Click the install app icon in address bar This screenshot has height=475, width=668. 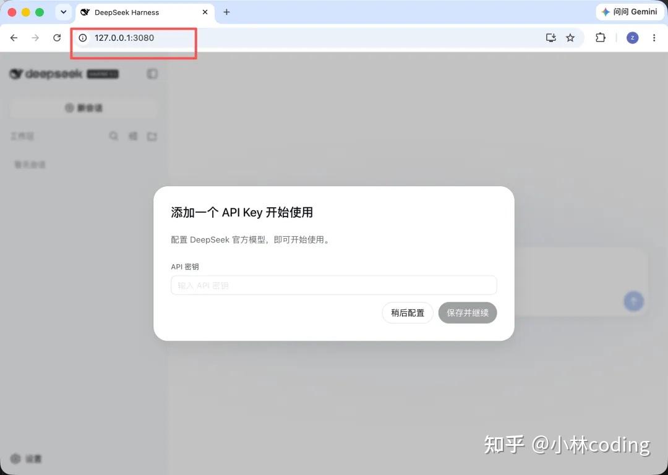pos(551,38)
